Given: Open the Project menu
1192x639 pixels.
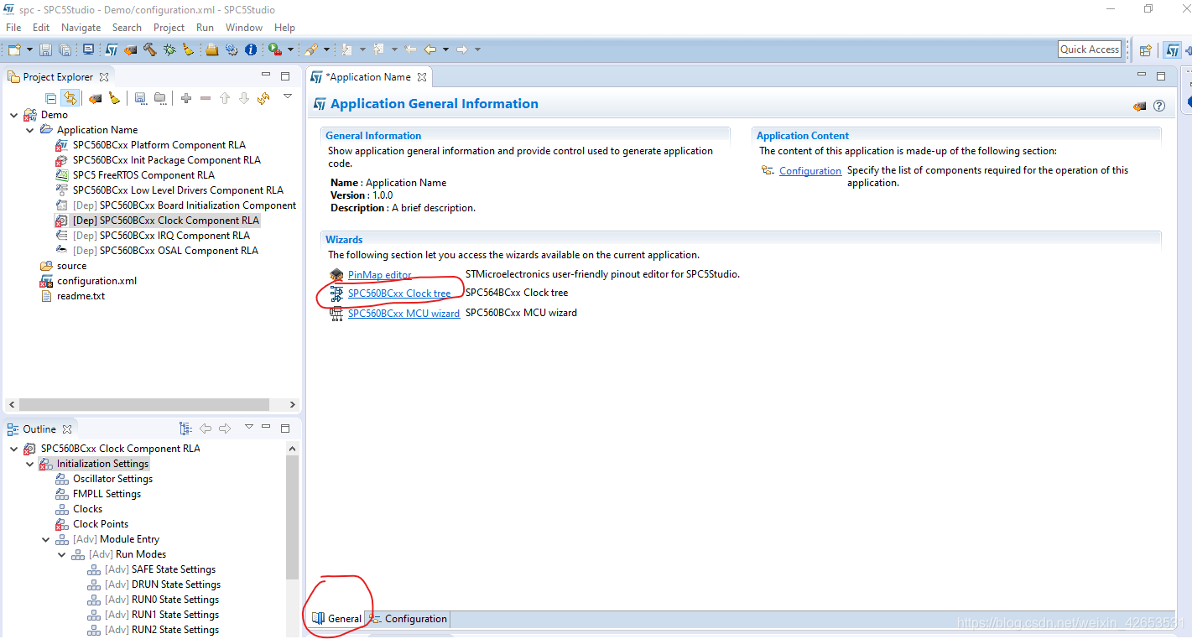Looking at the screenshot, I should pyautogui.click(x=169, y=28).
